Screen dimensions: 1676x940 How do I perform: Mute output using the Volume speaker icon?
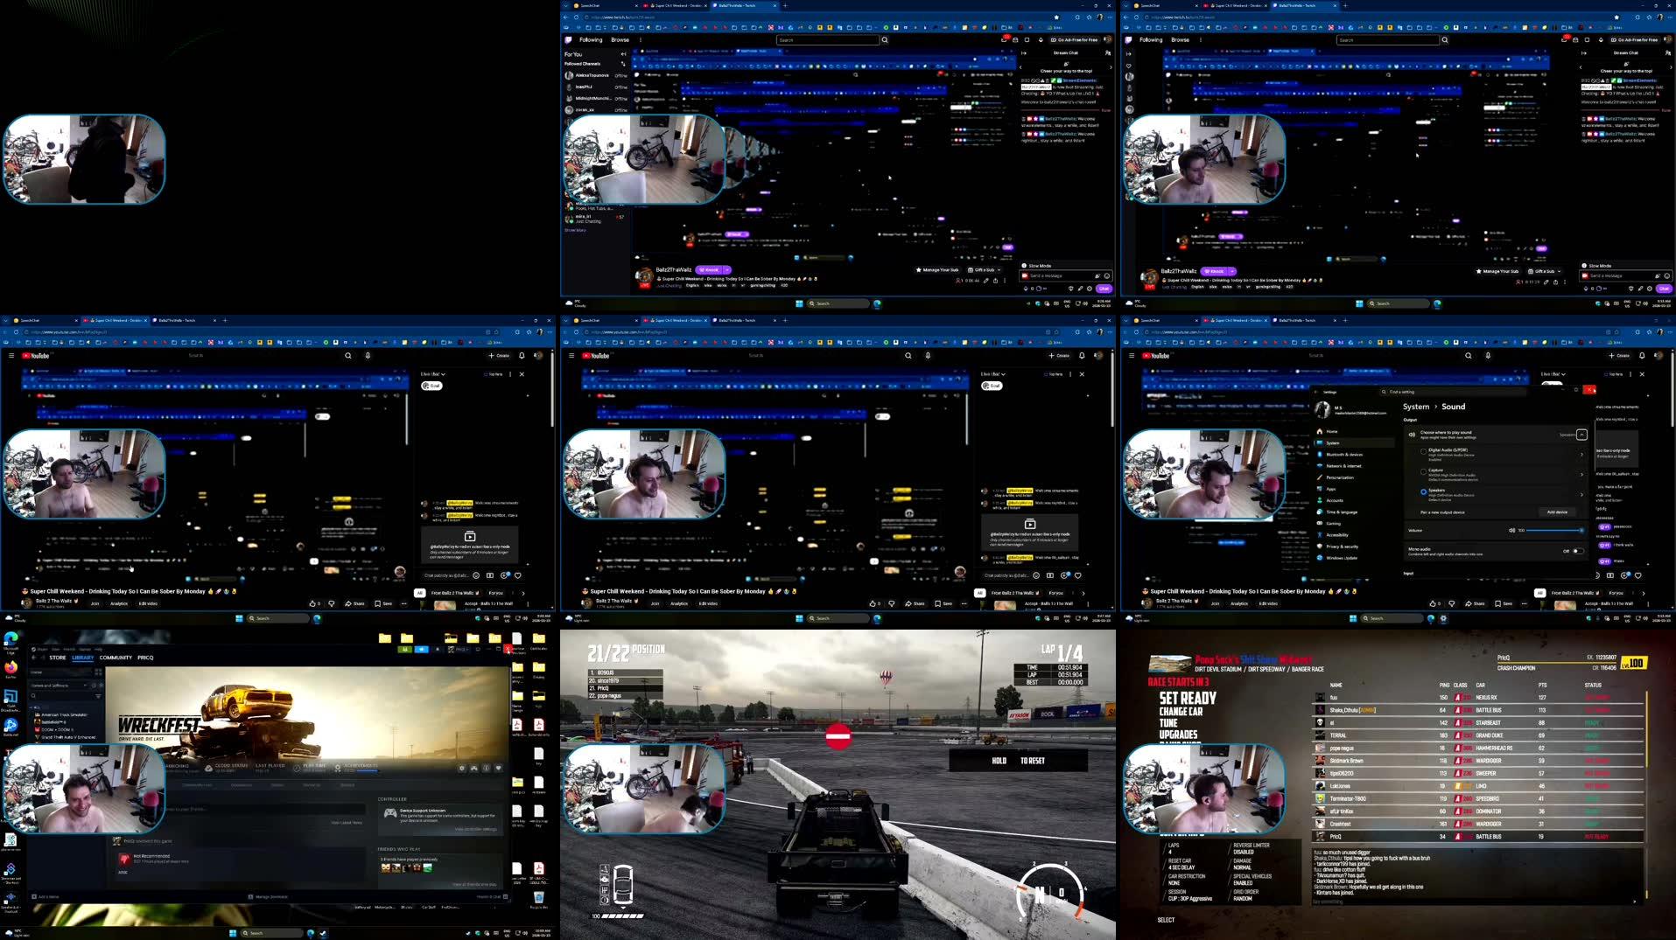[1511, 531]
